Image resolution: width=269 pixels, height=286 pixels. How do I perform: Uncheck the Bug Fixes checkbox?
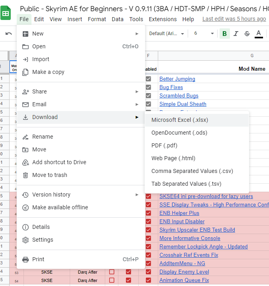[x=148, y=87]
